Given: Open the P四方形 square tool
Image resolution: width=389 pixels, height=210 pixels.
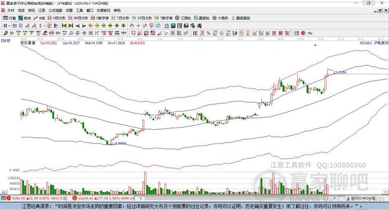Looking at the screenshot, I should (57, 18).
